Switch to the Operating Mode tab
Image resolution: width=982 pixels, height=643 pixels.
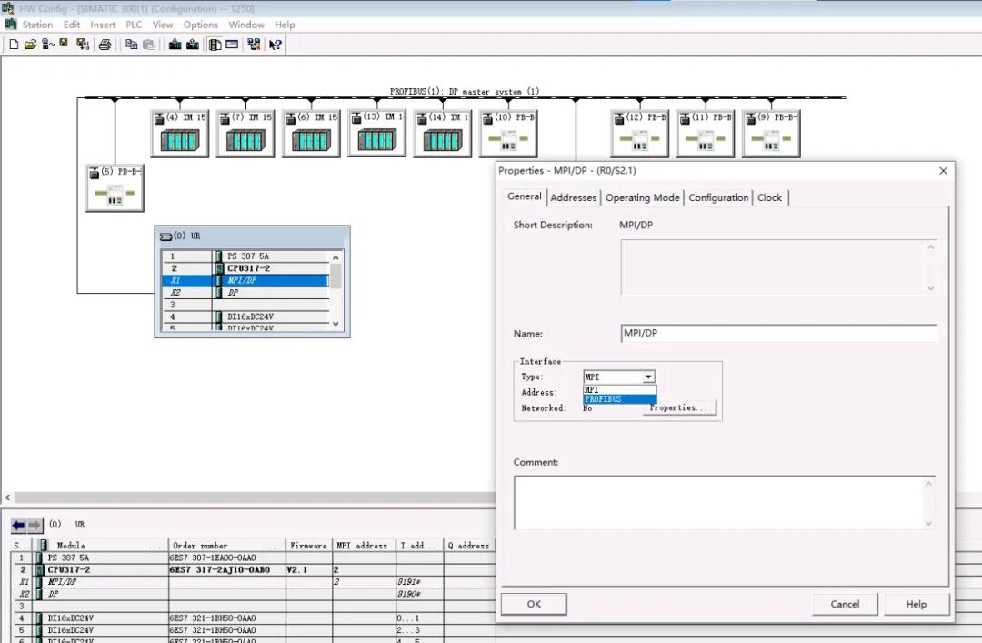click(x=642, y=197)
